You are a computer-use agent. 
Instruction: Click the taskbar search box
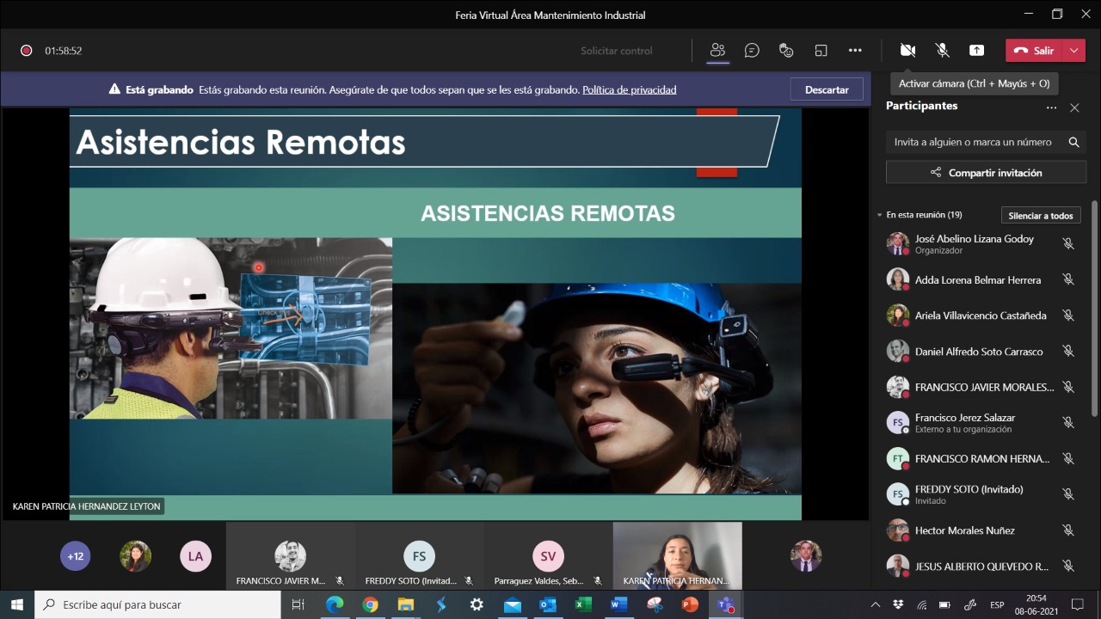[x=157, y=604]
